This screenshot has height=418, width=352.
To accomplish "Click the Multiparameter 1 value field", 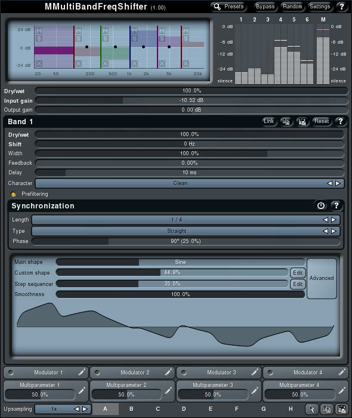I will click(x=40, y=394).
